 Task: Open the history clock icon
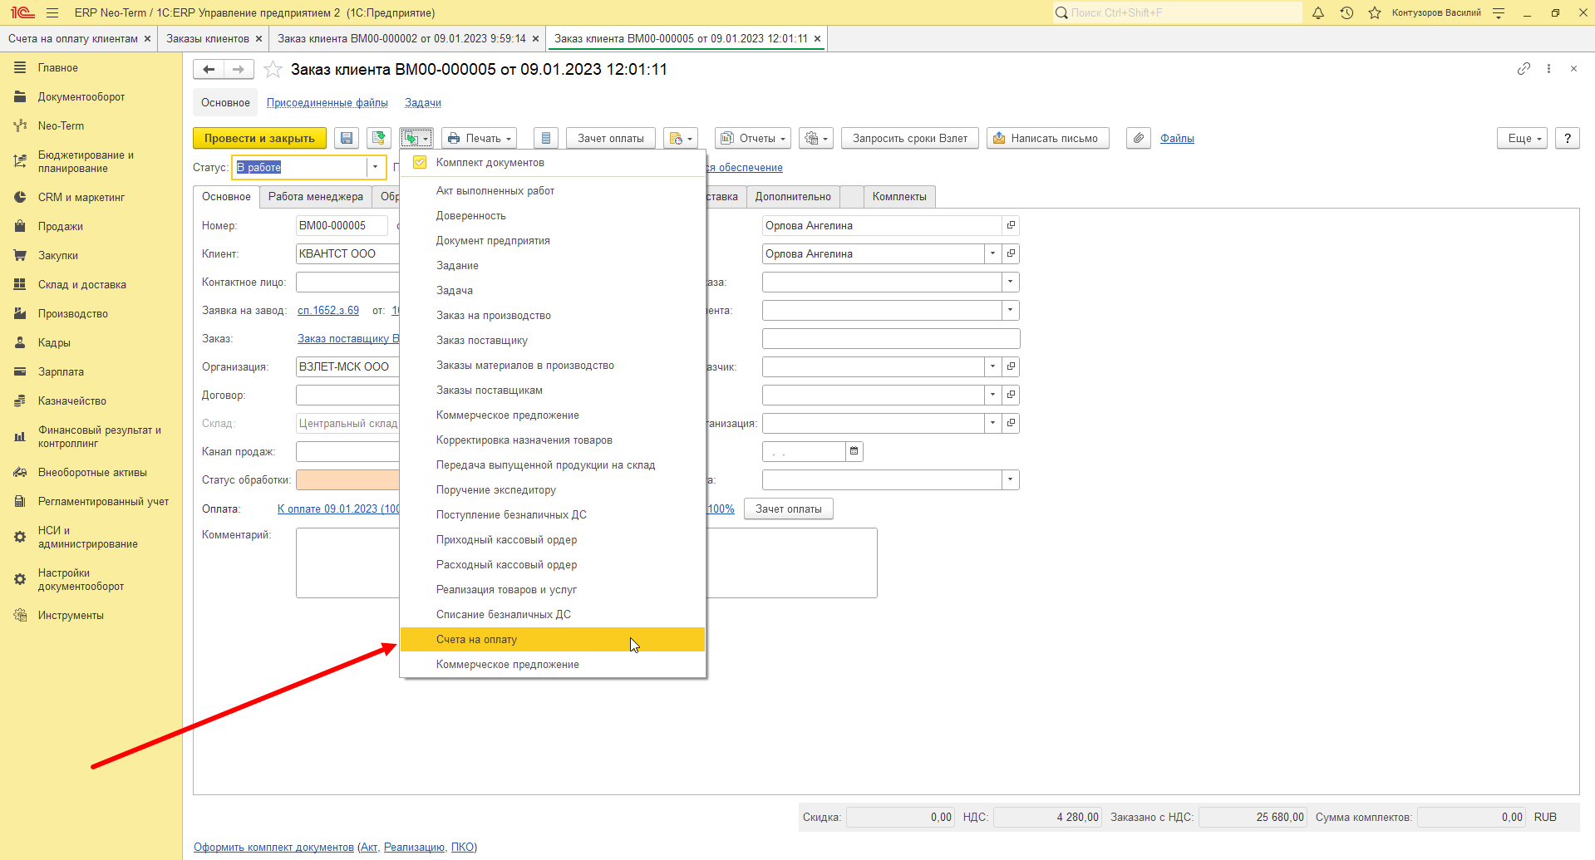tap(1346, 12)
